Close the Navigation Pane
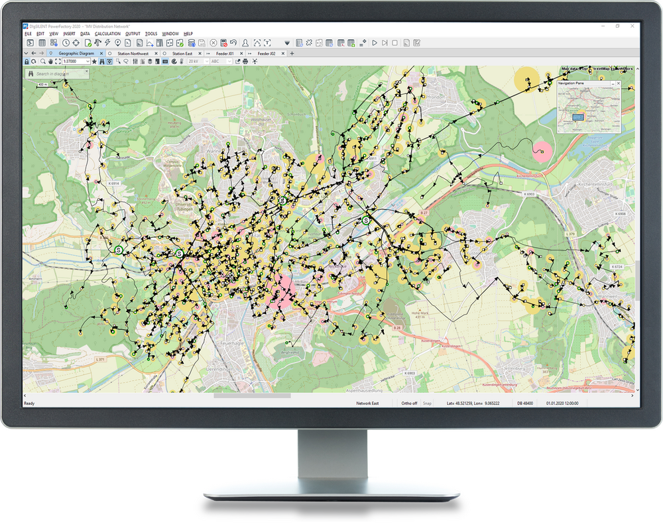Screen dimensions: 663x528 (619, 84)
